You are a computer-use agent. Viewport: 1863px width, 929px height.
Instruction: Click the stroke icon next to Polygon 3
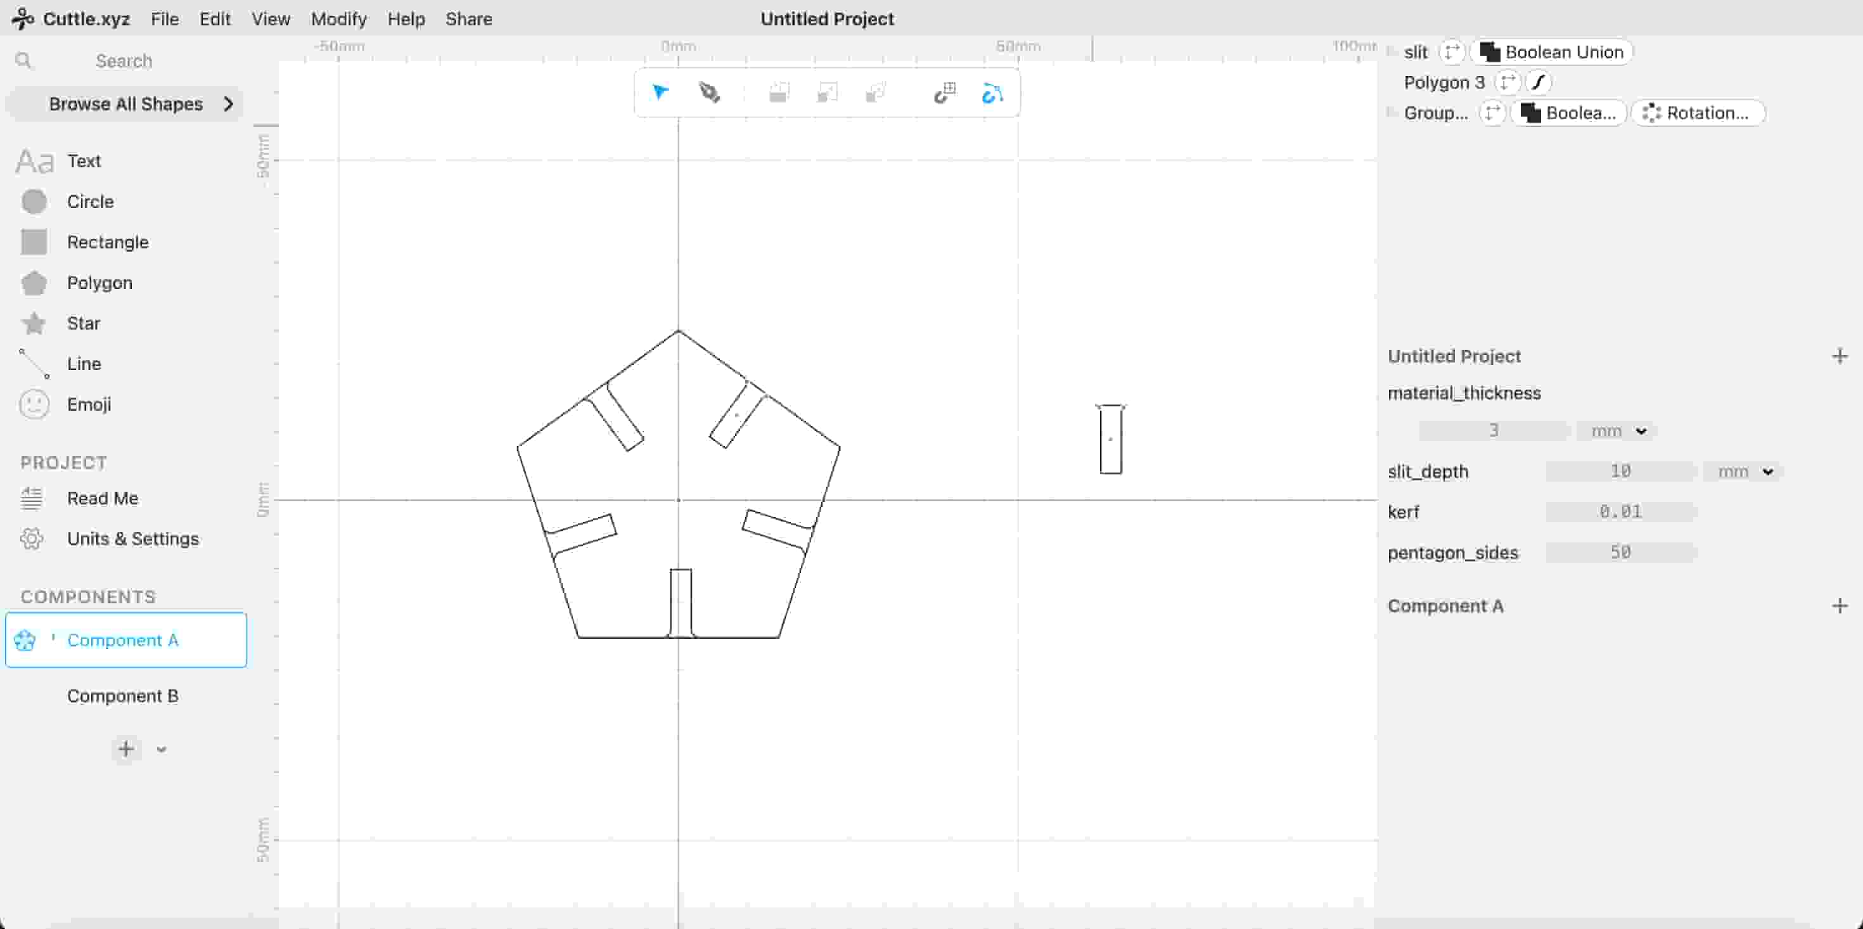point(1539,82)
